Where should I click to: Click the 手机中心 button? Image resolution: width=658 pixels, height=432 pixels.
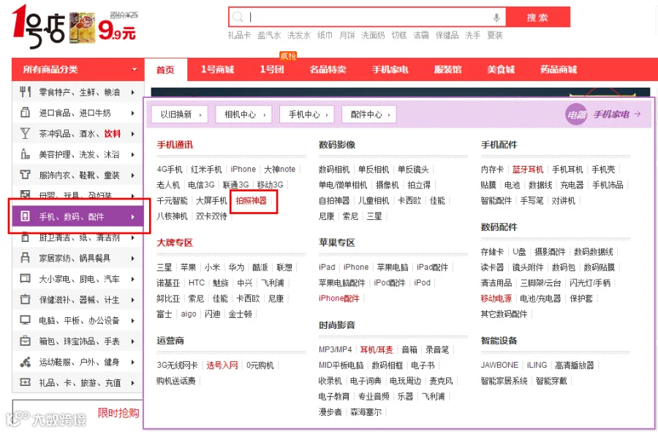[x=306, y=114]
